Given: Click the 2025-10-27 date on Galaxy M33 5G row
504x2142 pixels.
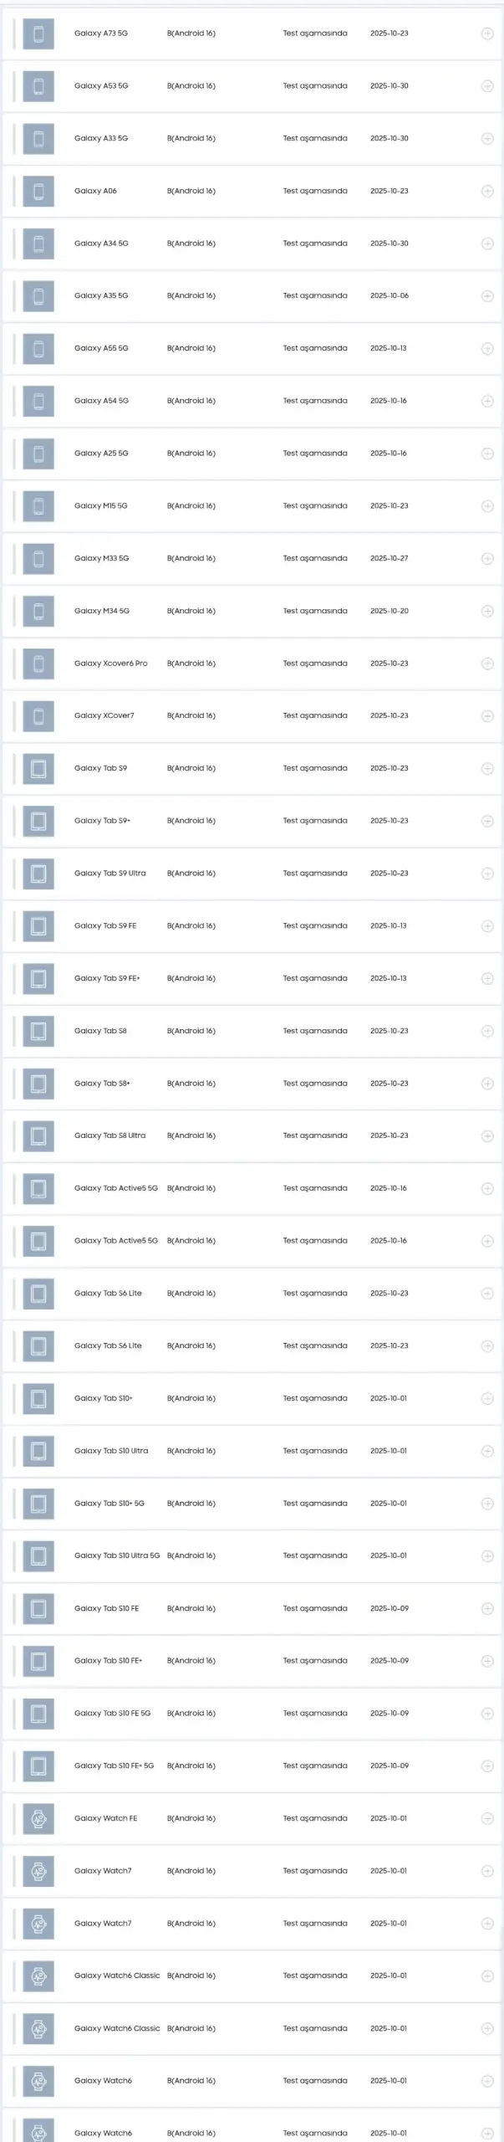Looking at the screenshot, I should pyautogui.click(x=389, y=558).
